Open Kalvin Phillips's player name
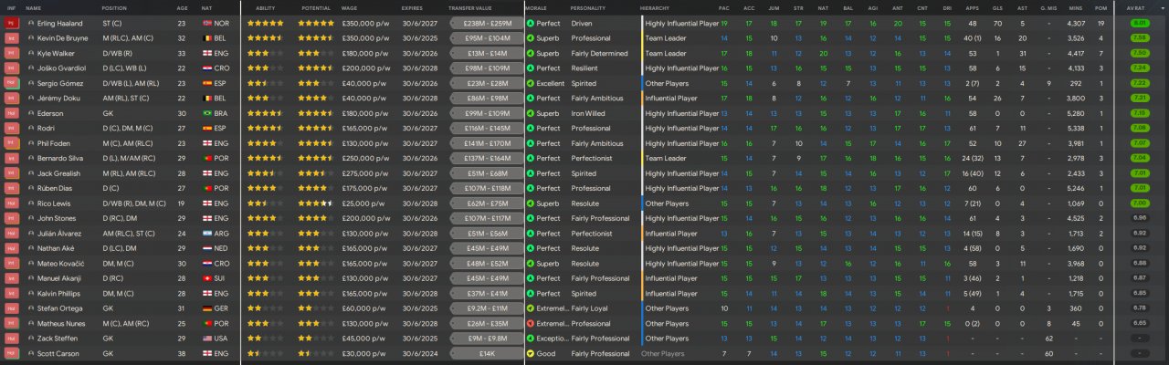The width and height of the screenshot is (1169, 365). [59, 294]
